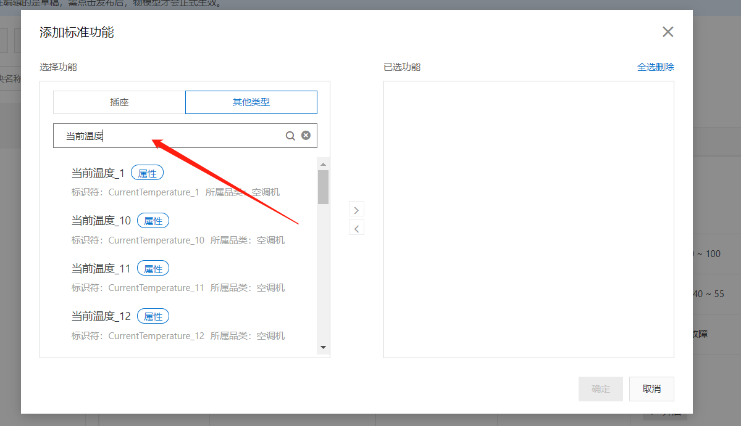Click the search magnifier icon
Viewport: 741px width, 426px height.
[290, 135]
